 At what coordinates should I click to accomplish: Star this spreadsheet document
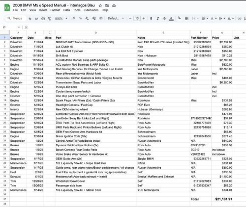tap(100, 5)
